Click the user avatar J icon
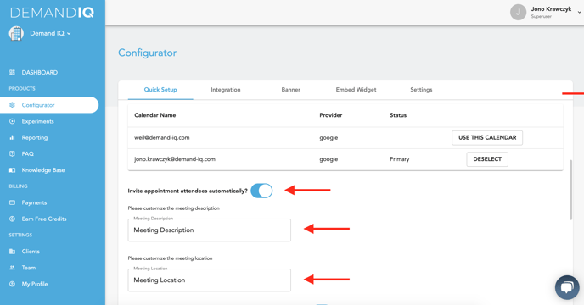Image resolution: width=584 pixels, height=305 pixels. (x=518, y=12)
